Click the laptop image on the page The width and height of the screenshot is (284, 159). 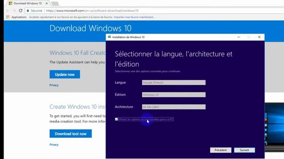point(274,127)
